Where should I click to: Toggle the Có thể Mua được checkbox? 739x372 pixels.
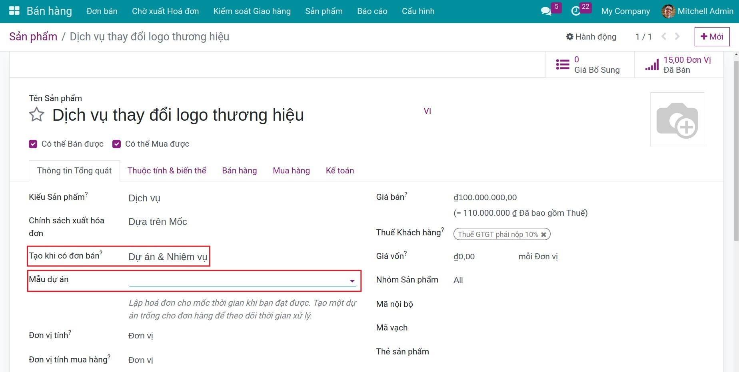(x=116, y=144)
